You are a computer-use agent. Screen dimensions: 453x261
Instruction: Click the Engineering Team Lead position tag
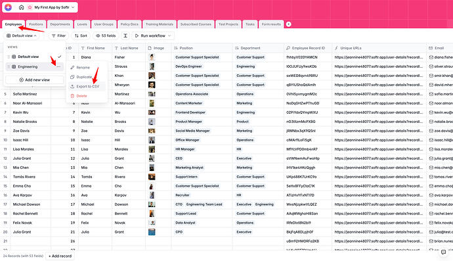pyautogui.click(x=204, y=204)
